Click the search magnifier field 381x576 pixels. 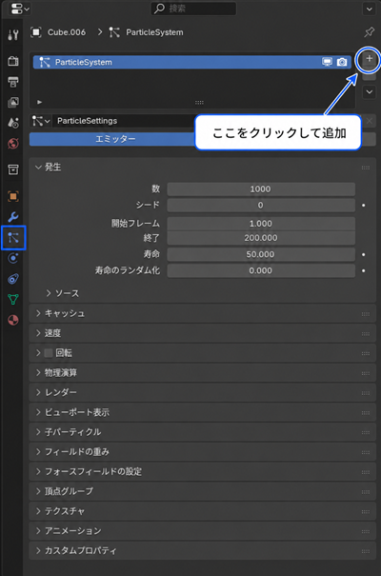tap(193, 9)
